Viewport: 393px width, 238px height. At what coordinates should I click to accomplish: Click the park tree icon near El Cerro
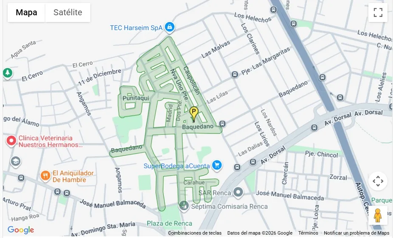pos(8,73)
